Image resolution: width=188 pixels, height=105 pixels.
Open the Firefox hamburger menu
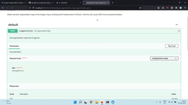pos(185,8)
